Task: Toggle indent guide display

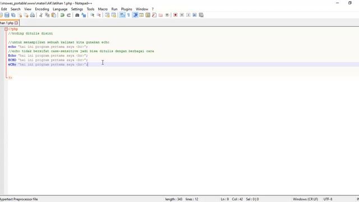Action: (135, 15)
